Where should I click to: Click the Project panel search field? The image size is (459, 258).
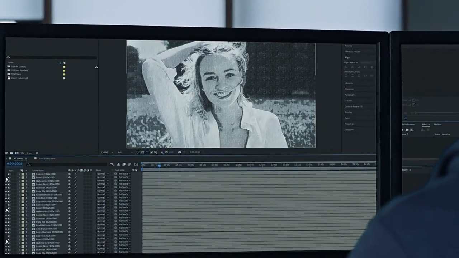click(51, 57)
